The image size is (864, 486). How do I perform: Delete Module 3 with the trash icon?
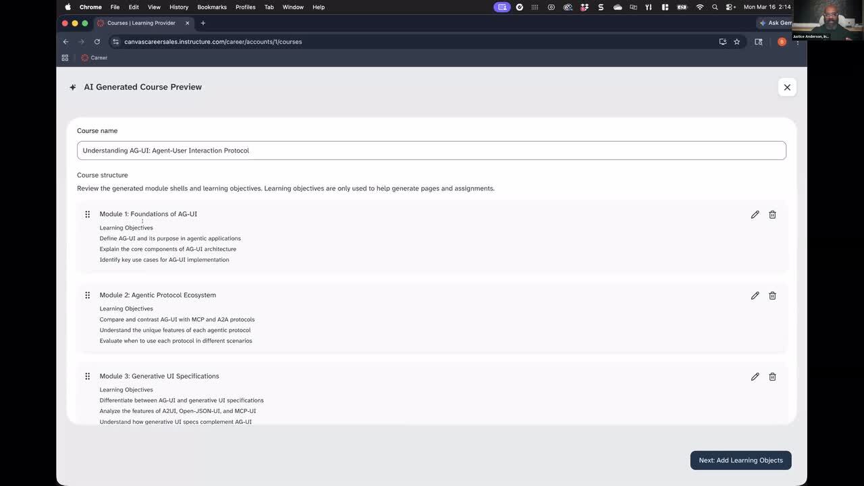(x=772, y=377)
